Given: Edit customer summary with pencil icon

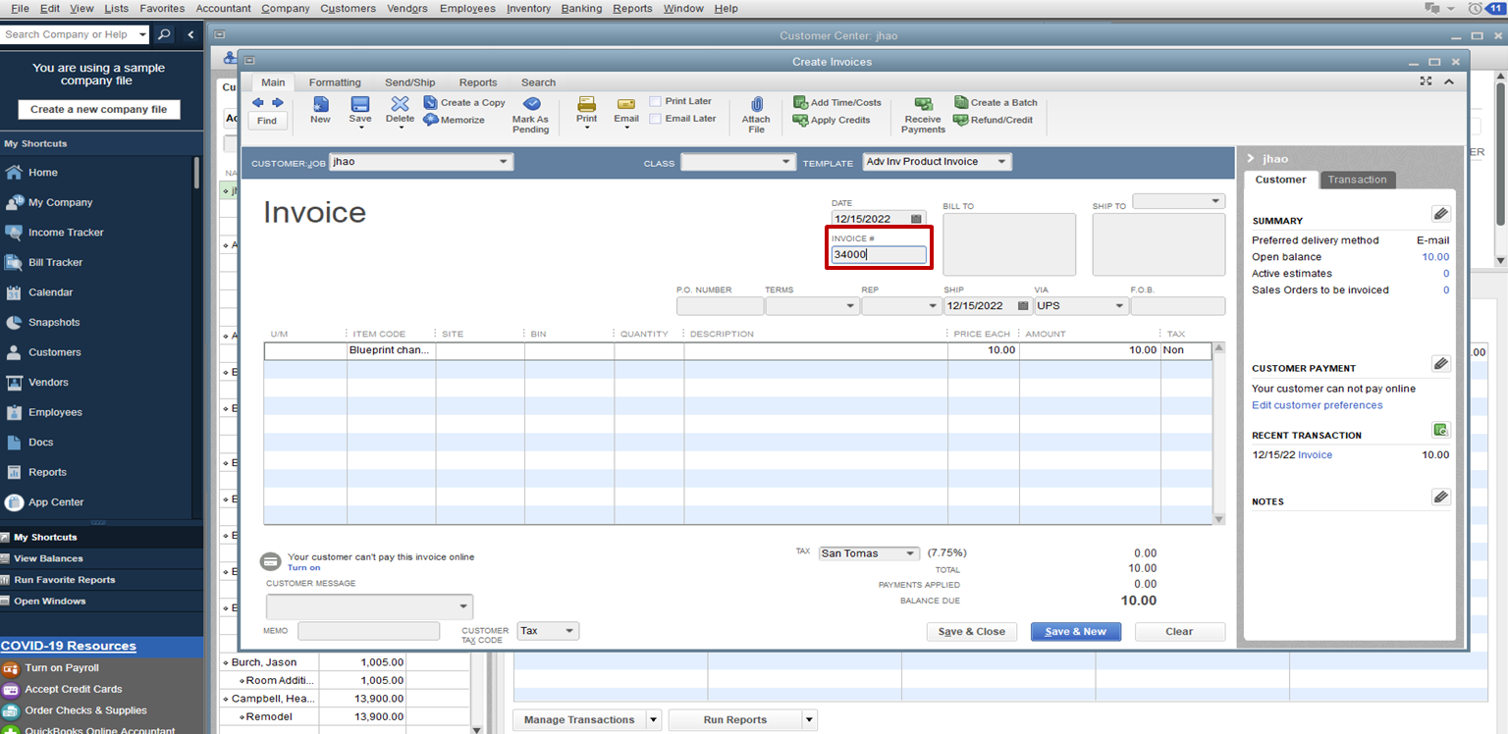Looking at the screenshot, I should [x=1440, y=214].
